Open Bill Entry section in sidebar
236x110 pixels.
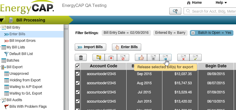[13, 27]
